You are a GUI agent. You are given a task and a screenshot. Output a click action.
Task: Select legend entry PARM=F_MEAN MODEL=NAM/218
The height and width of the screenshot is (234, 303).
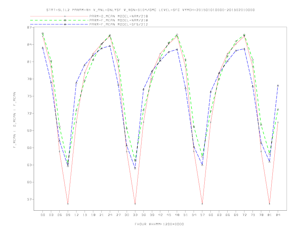point(119,20)
